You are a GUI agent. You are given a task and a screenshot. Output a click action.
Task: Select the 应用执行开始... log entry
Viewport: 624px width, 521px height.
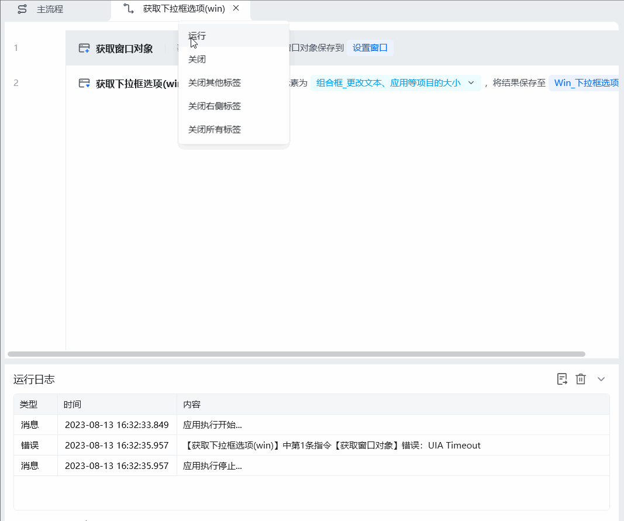312,425
